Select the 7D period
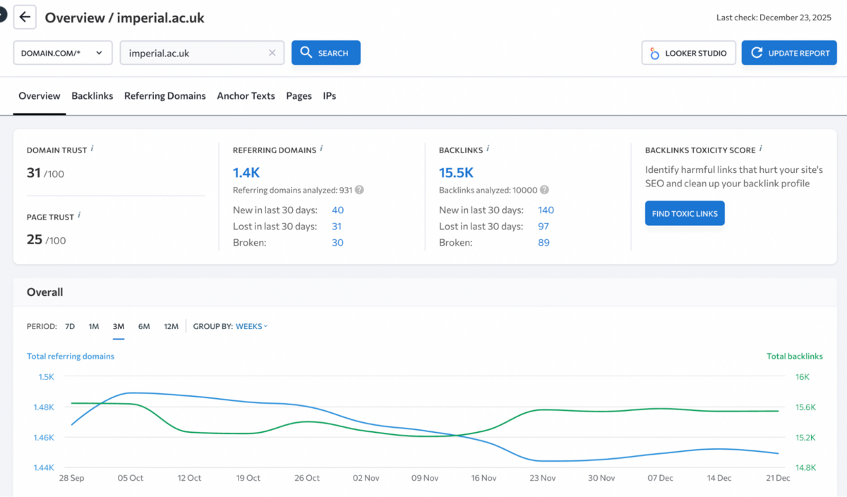Screen dimensions: 847x497 click(x=70, y=326)
